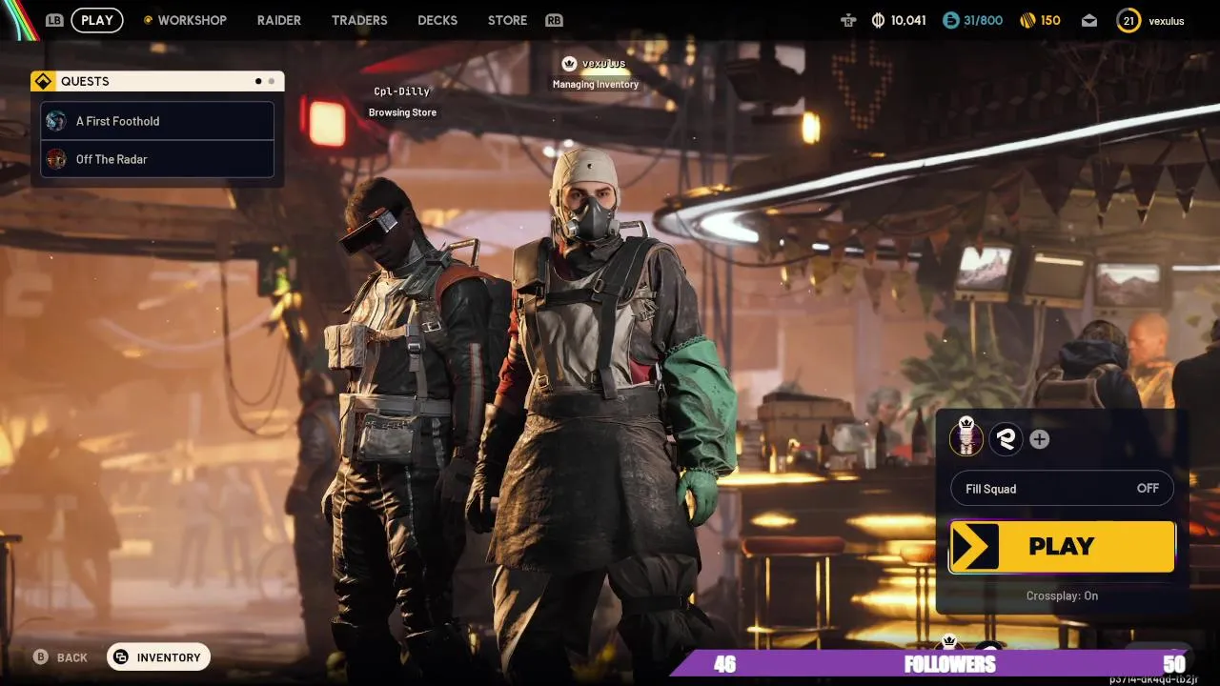Click the crown icon beside vexulus nameplate

tap(570, 64)
